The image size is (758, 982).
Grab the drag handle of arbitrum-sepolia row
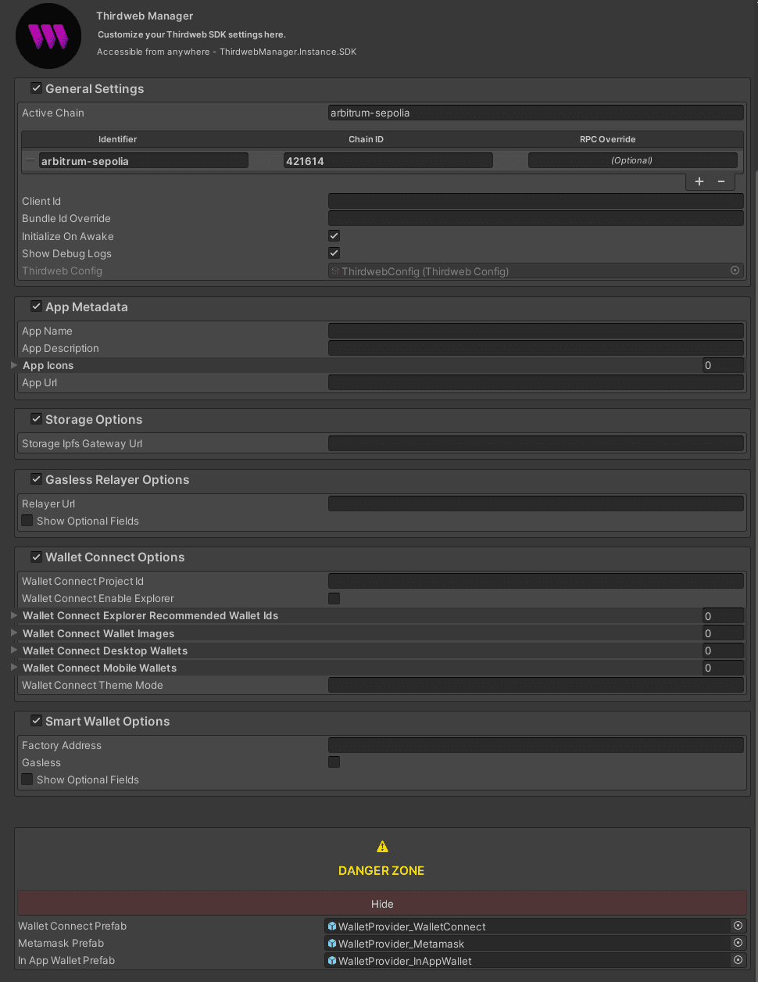click(x=30, y=160)
